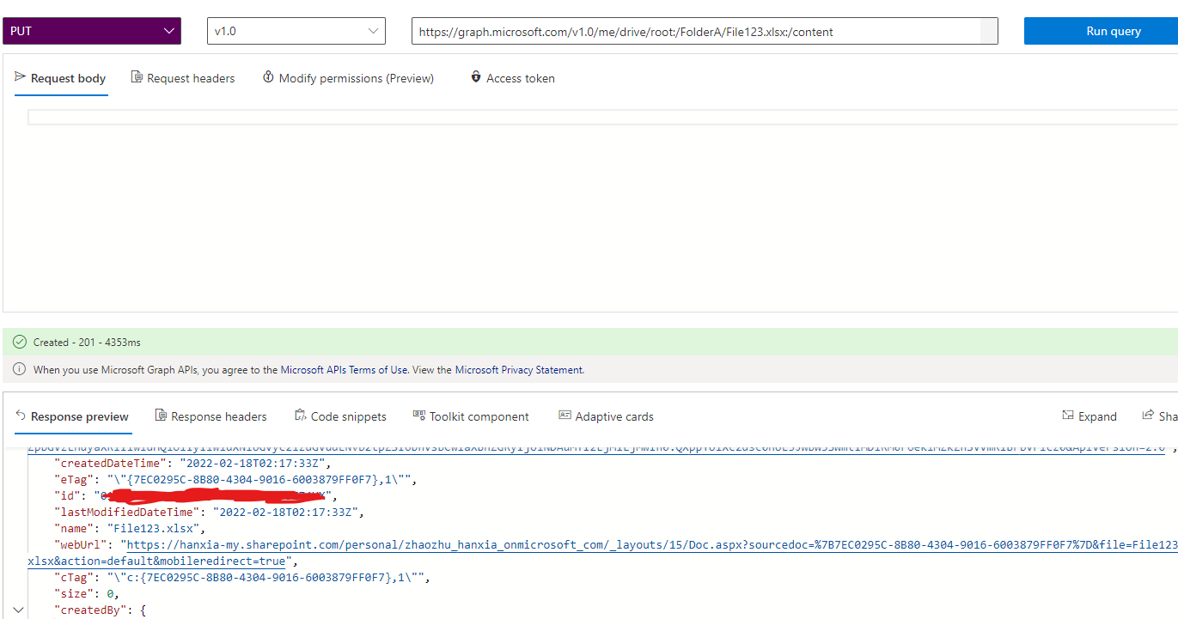Open the Access token tab
Image resolution: width=1178 pixels, height=619 pixels.
pyautogui.click(x=512, y=78)
